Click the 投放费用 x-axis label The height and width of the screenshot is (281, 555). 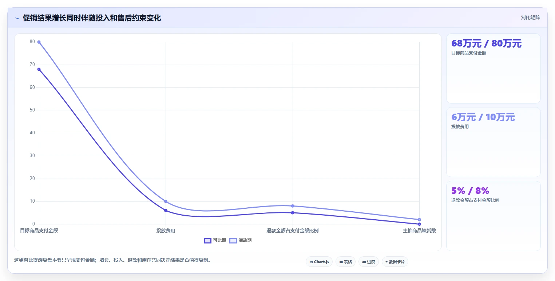coord(166,231)
